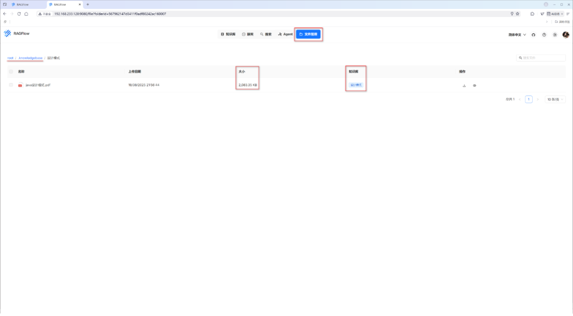Viewport: 573px width, 316px height.
Task: Open the 简体中文 language dropdown
Action: pos(517,35)
